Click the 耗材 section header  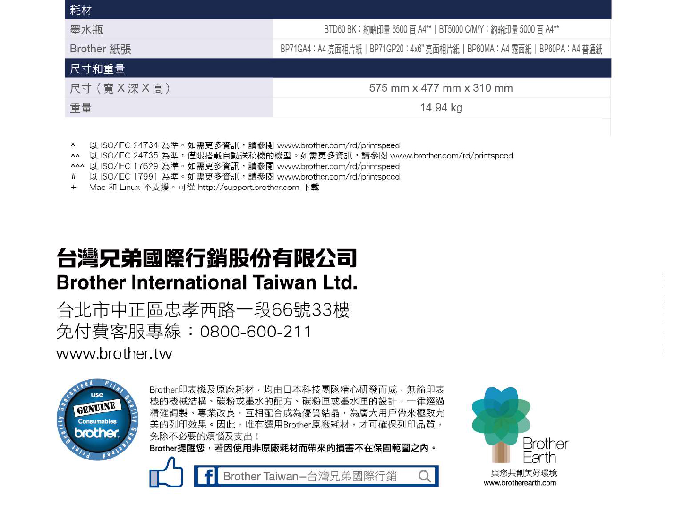click(x=338, y=9)
